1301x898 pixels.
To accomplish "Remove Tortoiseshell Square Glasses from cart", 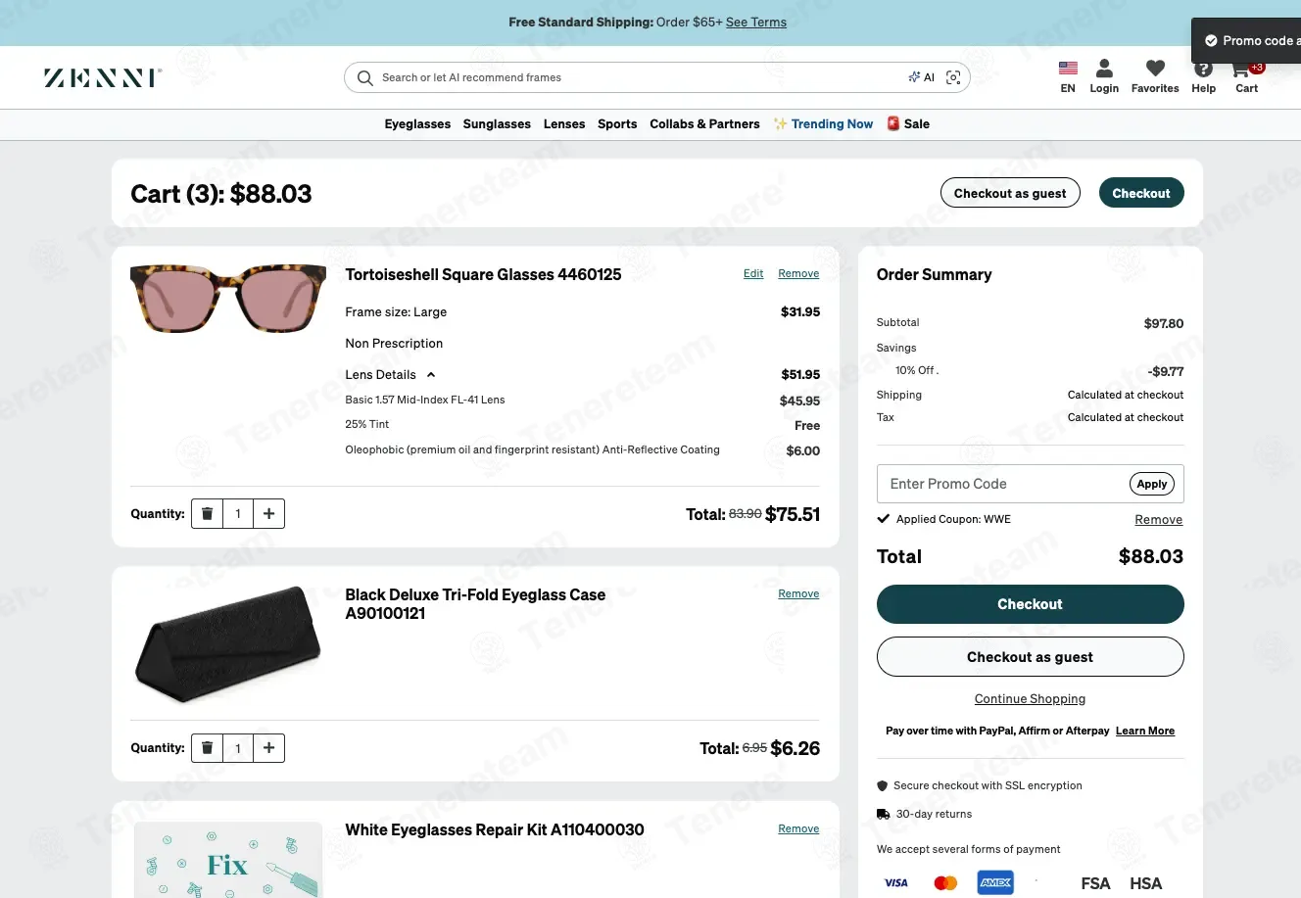I will point(798,274).
